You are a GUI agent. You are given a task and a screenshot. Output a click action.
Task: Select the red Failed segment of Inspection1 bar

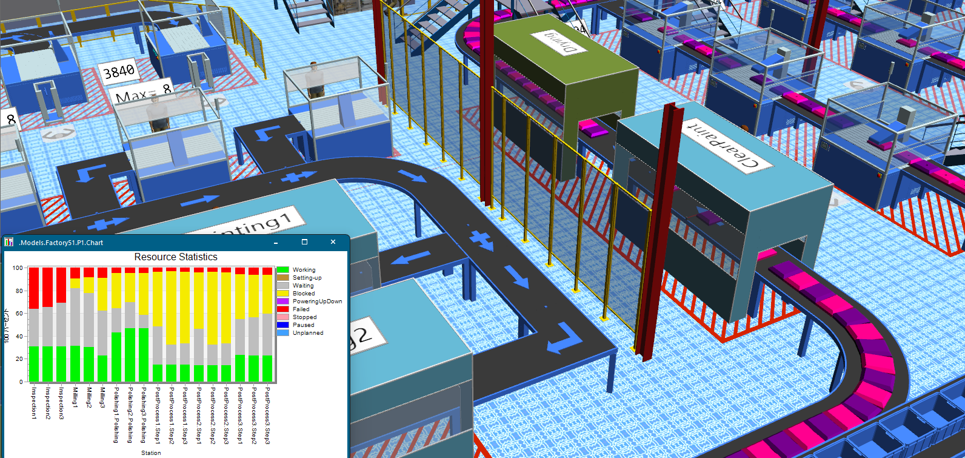(34, 288)
